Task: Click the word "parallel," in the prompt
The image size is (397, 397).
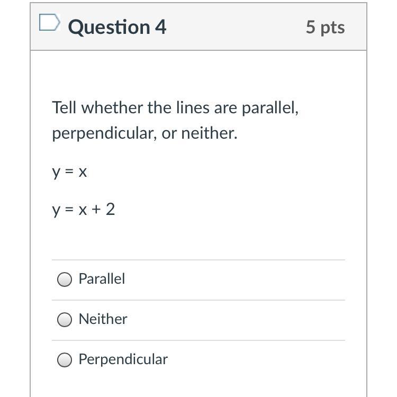Action: point(270,109)
